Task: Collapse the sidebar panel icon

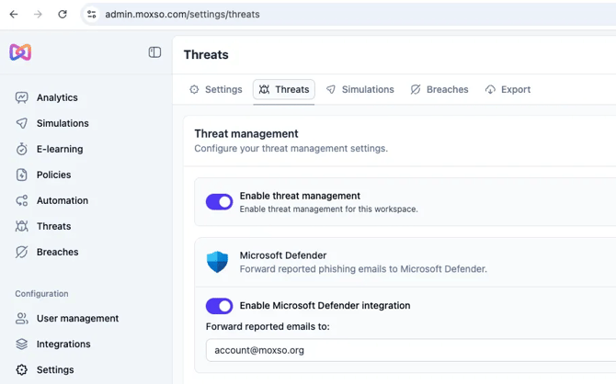Action: point(154,52)
